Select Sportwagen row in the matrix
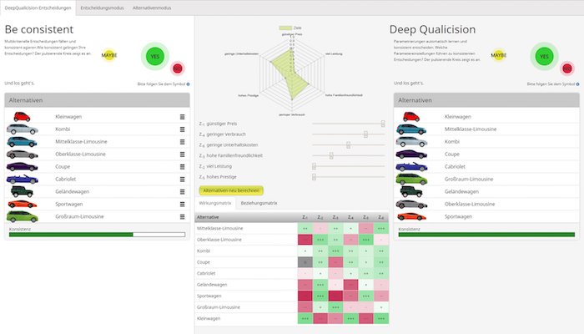Image resolution: width=584 pixels, height=334 pixels. [292, 296]
